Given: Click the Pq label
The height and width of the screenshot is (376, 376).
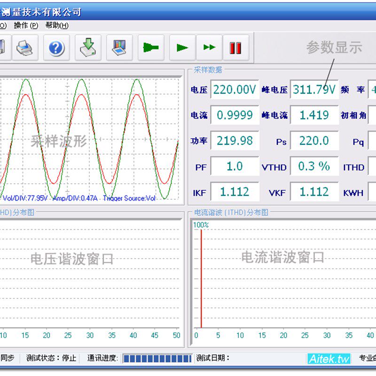Looking at the screenshot, I should click(x=358, y=142).
